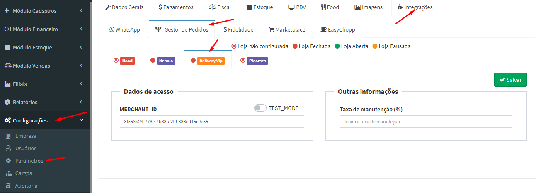Click the MERCHANT_ID input field
Viewport: 536px width, 193px height.
coord(212,122)
